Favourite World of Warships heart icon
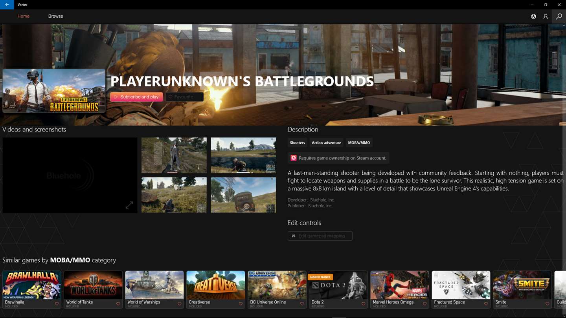The image size is (566, 318). [x=179, y=303]
